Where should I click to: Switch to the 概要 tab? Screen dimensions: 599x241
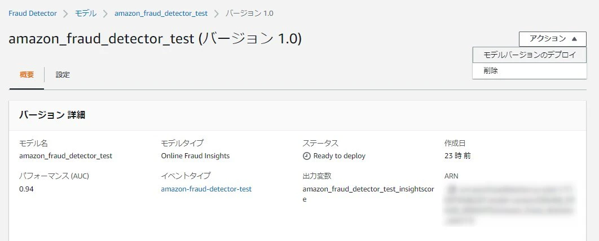point(27,74)
